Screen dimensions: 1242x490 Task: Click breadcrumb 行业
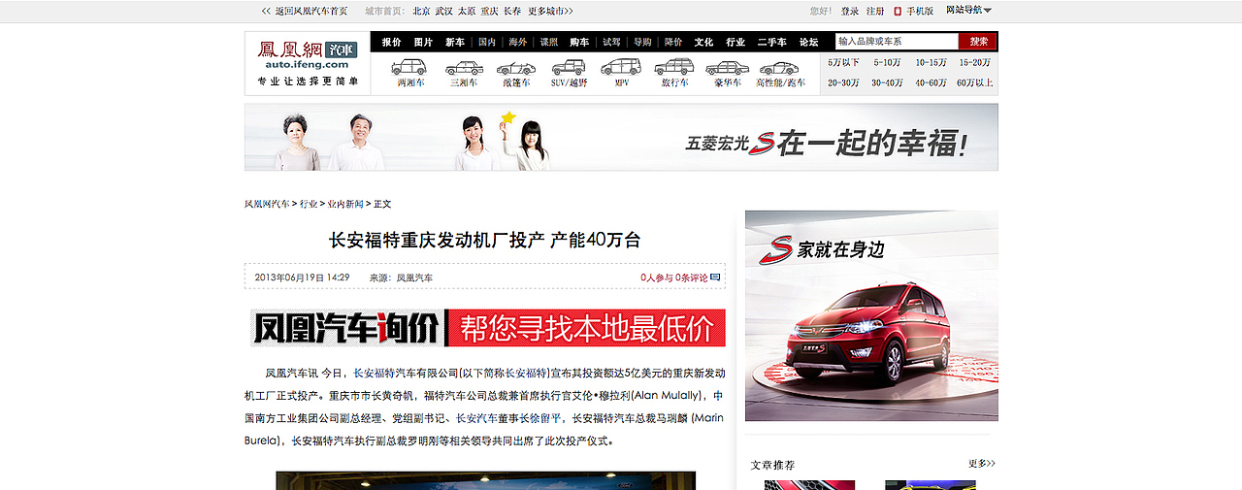pyautogui.click(x=309, y=204)
